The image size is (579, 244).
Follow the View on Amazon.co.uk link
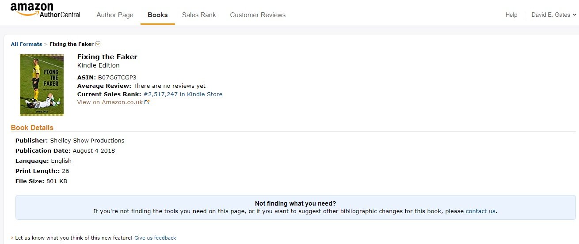coord(110,102)
